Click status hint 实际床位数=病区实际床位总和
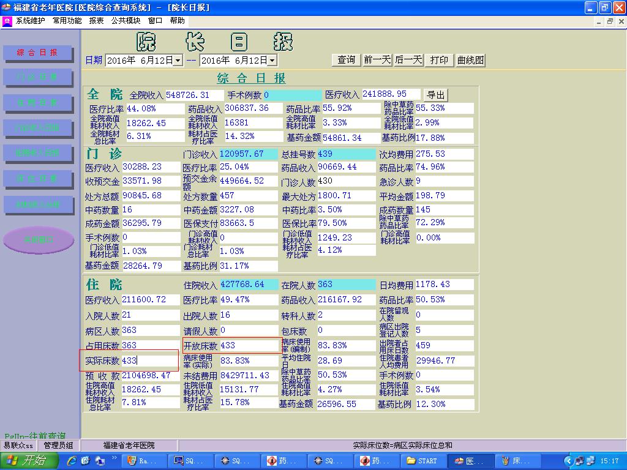The height and width of the screenshot is (470, 627). [x=402, y=446]
